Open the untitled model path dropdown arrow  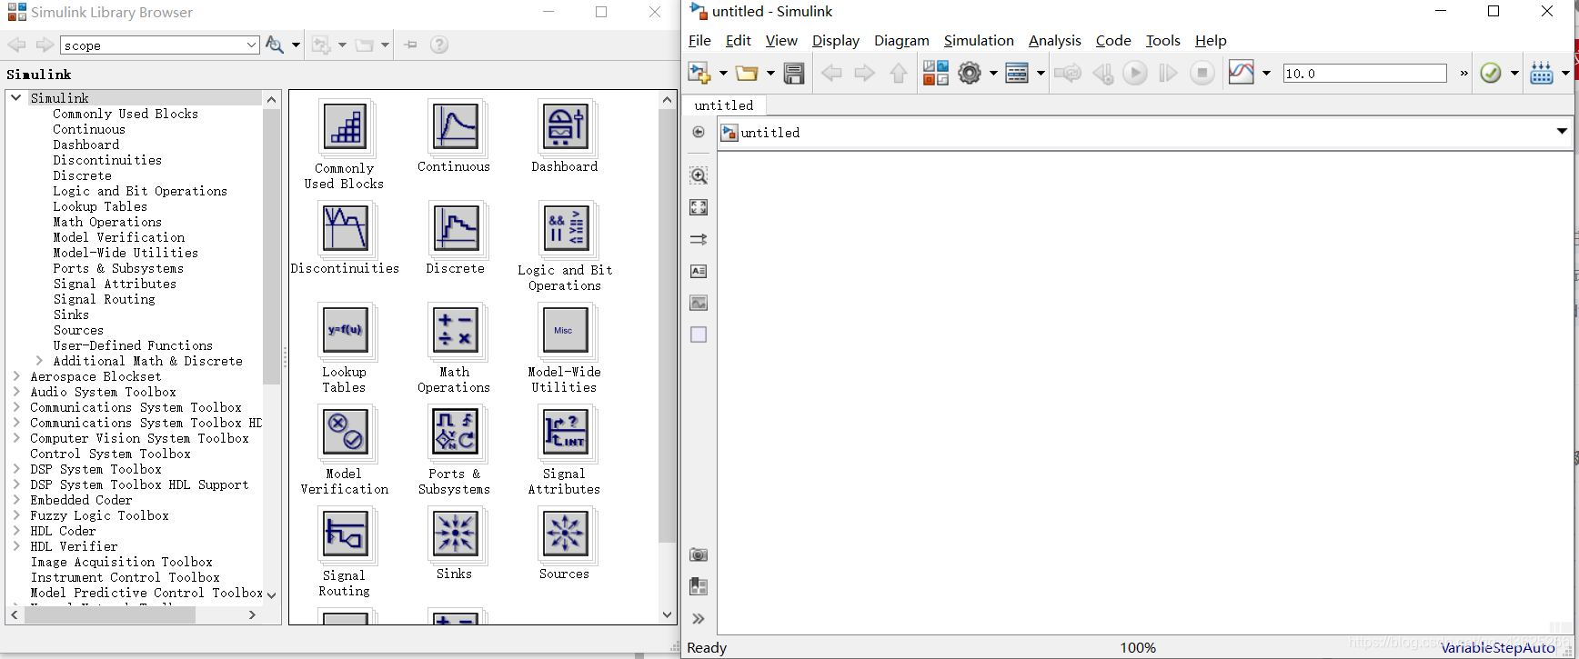point(1562,132)
